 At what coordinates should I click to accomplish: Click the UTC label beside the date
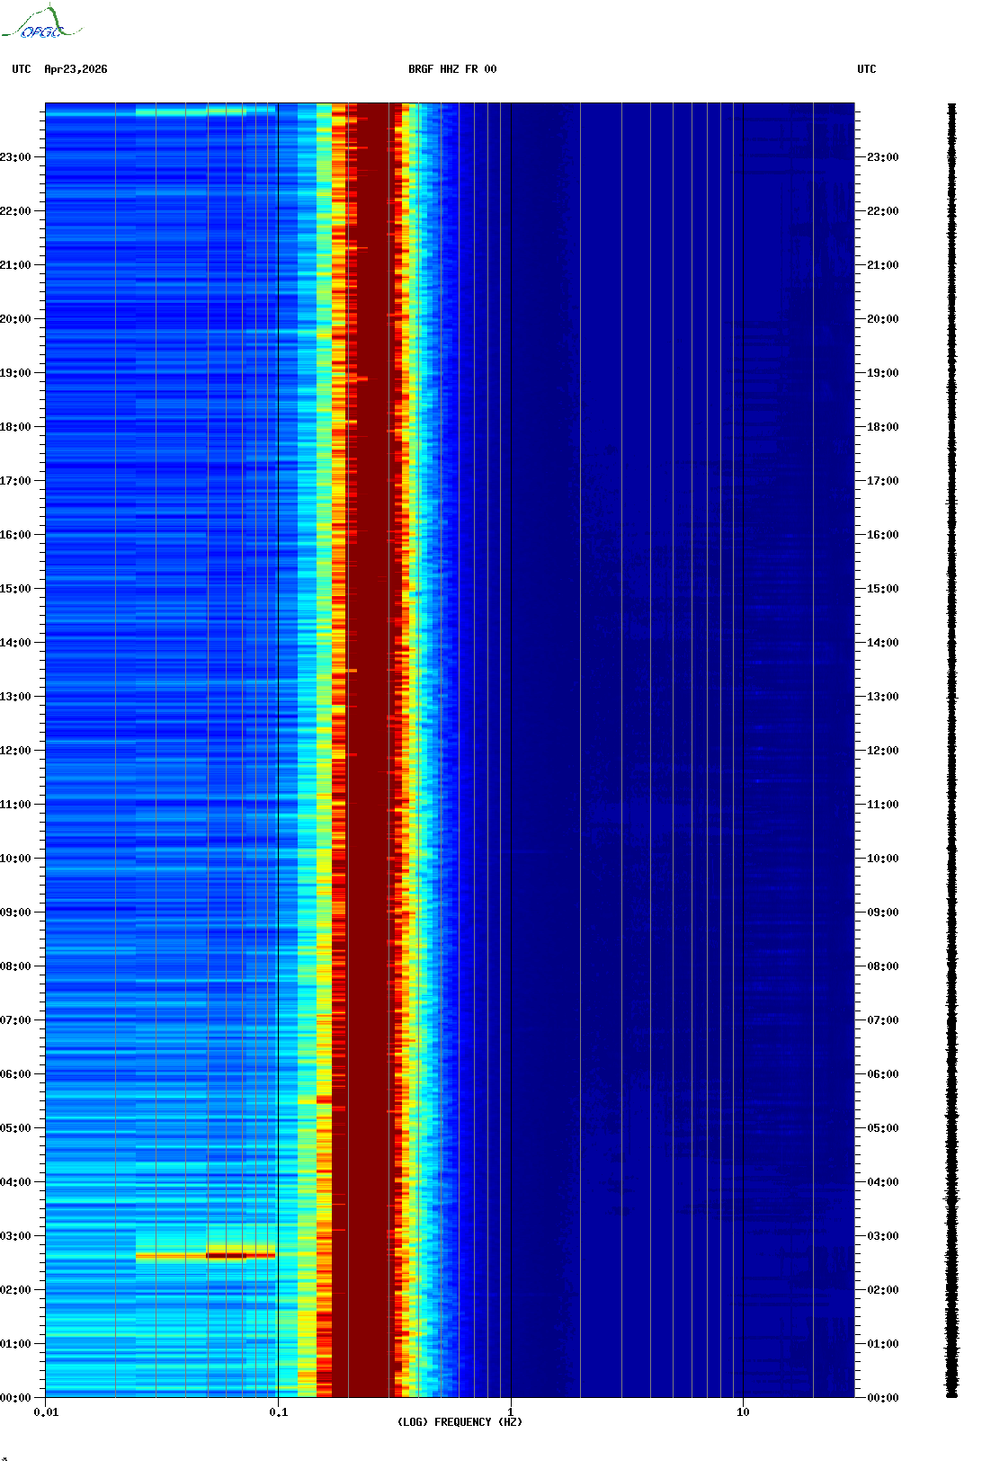pyautogui.click(x=22, y=69)
